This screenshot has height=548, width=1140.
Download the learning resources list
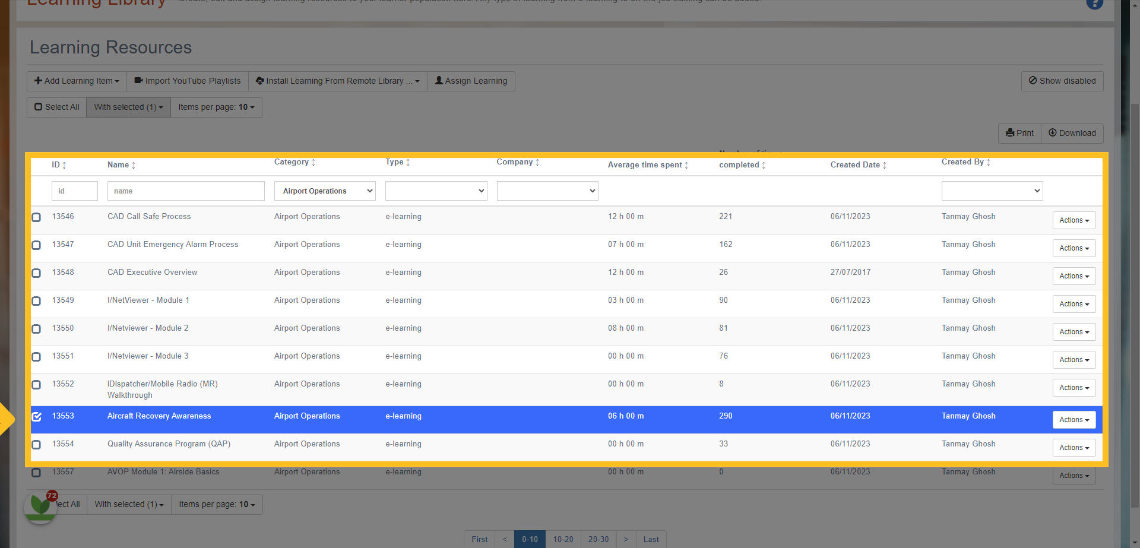tap(1072, 133)
